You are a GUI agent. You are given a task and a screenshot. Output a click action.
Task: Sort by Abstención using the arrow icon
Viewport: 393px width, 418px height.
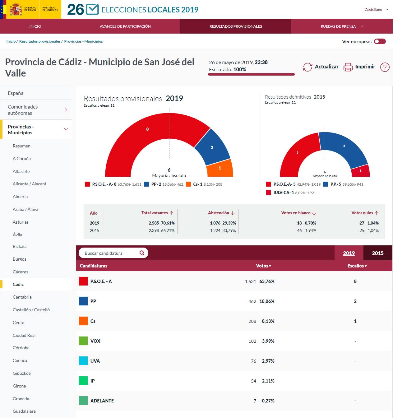(232, 213)
